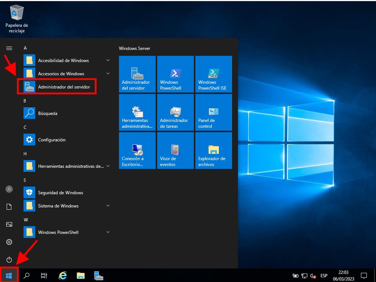
Task: Click the letter A section header
Action: (x=25, y=48)
